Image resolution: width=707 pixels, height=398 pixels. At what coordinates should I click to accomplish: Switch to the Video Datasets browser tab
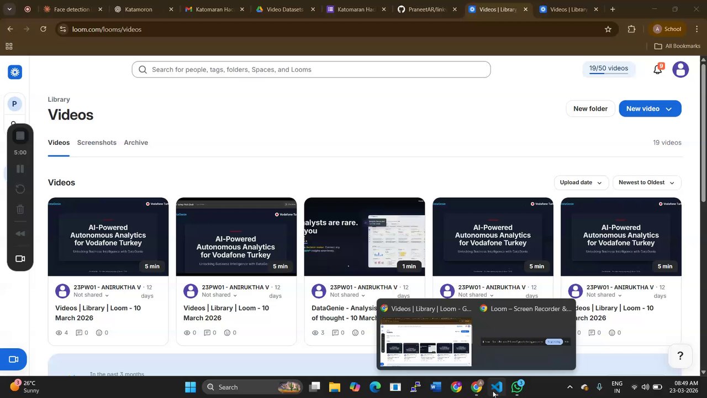coord(286,9)
